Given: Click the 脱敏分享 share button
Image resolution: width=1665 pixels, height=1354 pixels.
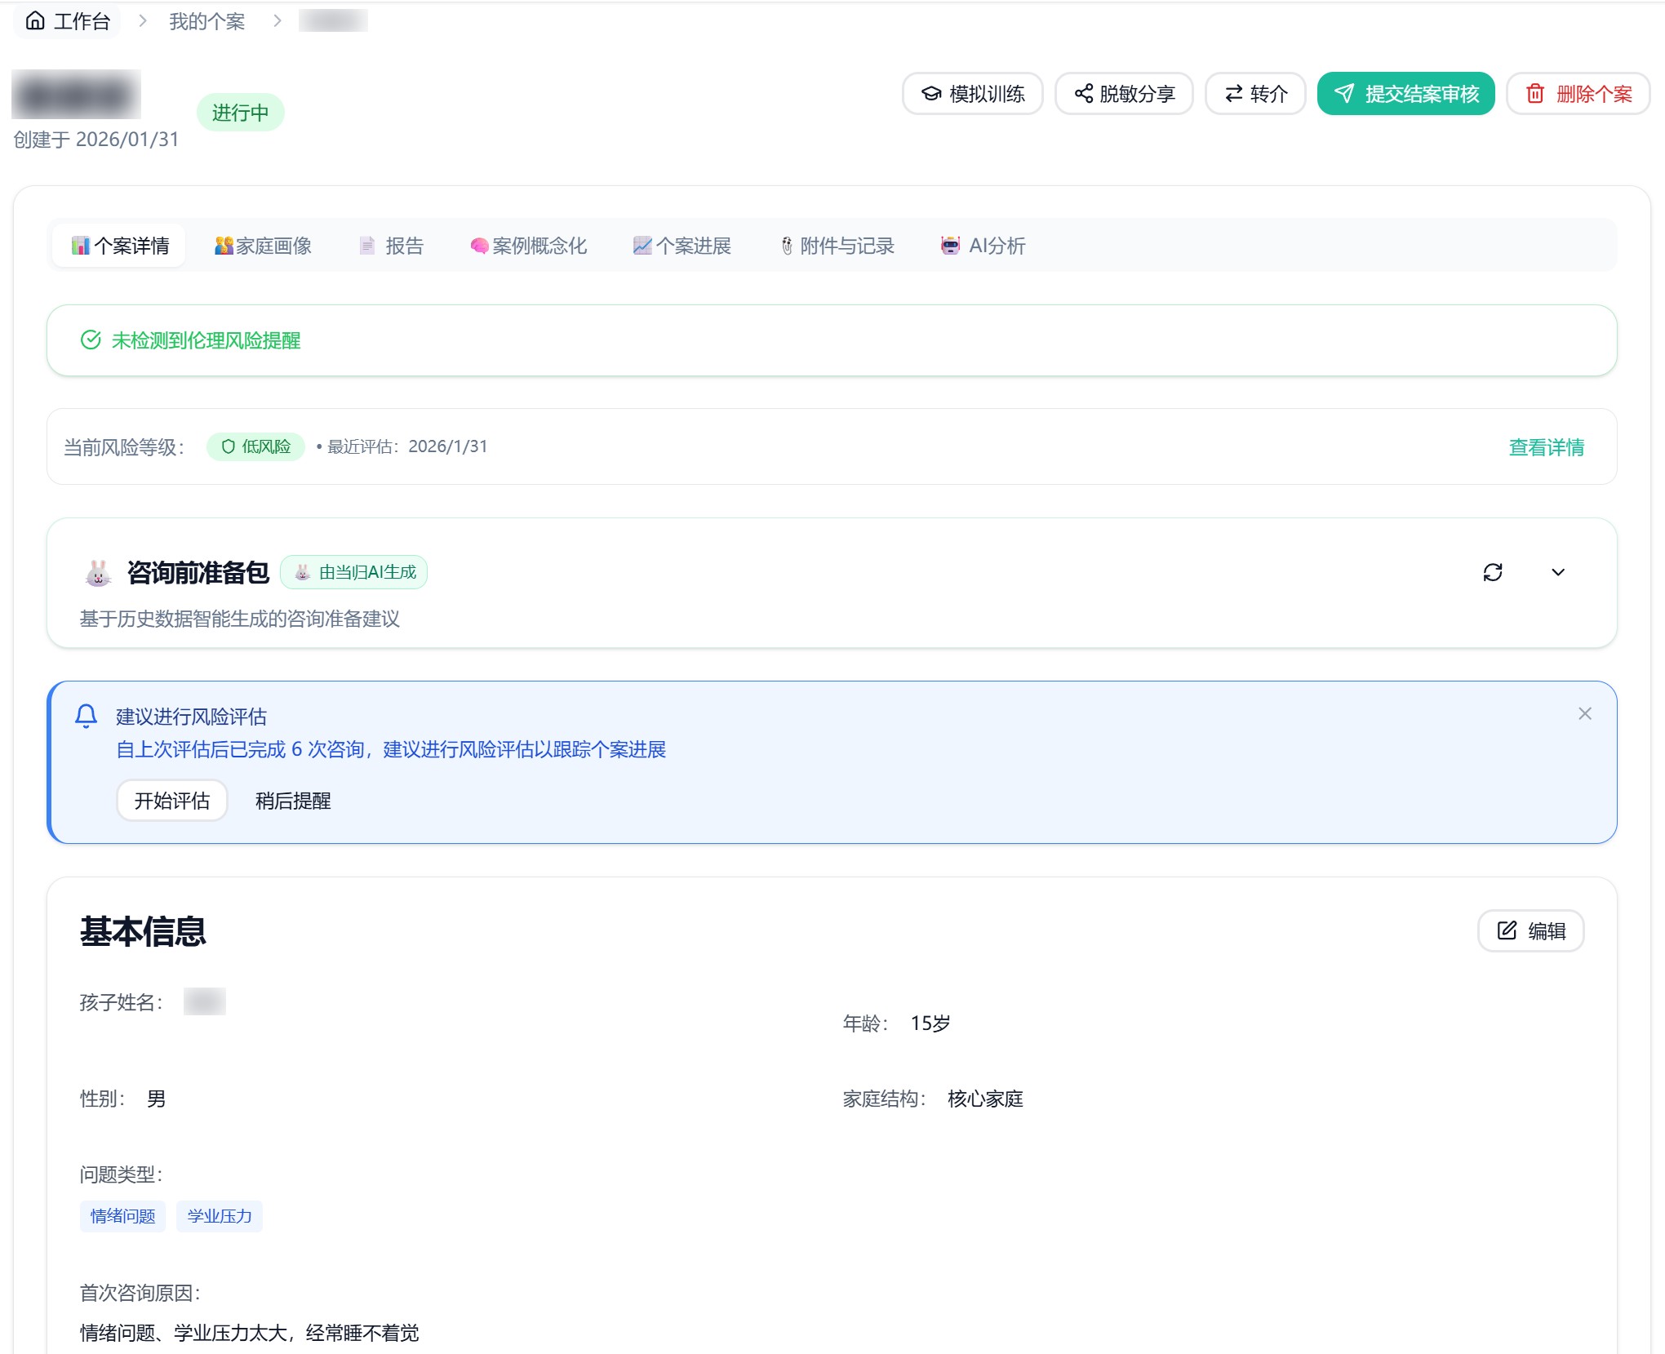Looking at the screenshot, I should click(x=1124, y=94).
